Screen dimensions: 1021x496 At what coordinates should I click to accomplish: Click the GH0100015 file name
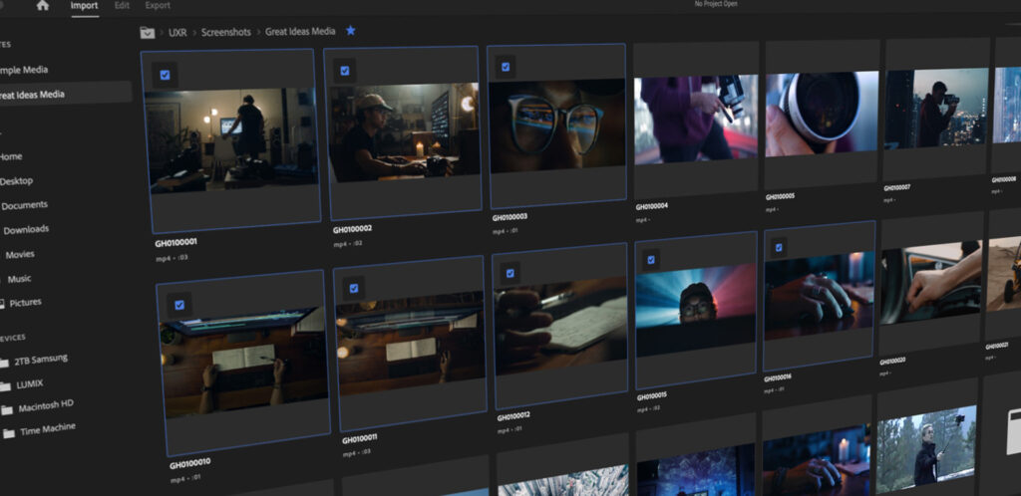pos(652,395)
